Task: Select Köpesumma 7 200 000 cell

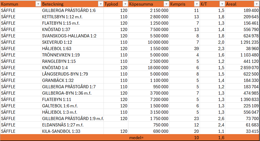Action: click(149, 99)
